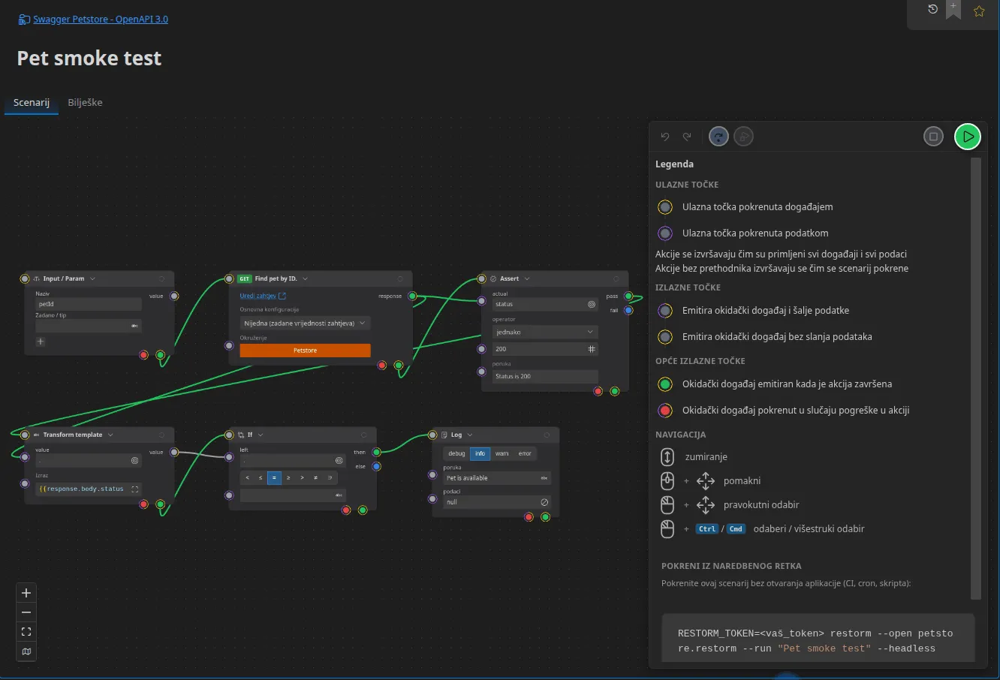Undo the last scenario edit
The height and width of the screenshot is (680, 1000).
tap(665, 137)
